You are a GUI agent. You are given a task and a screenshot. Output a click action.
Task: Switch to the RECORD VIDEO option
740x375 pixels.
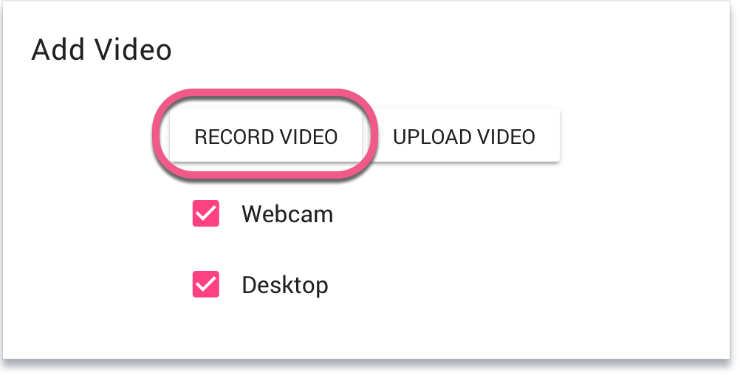[266, 135]
